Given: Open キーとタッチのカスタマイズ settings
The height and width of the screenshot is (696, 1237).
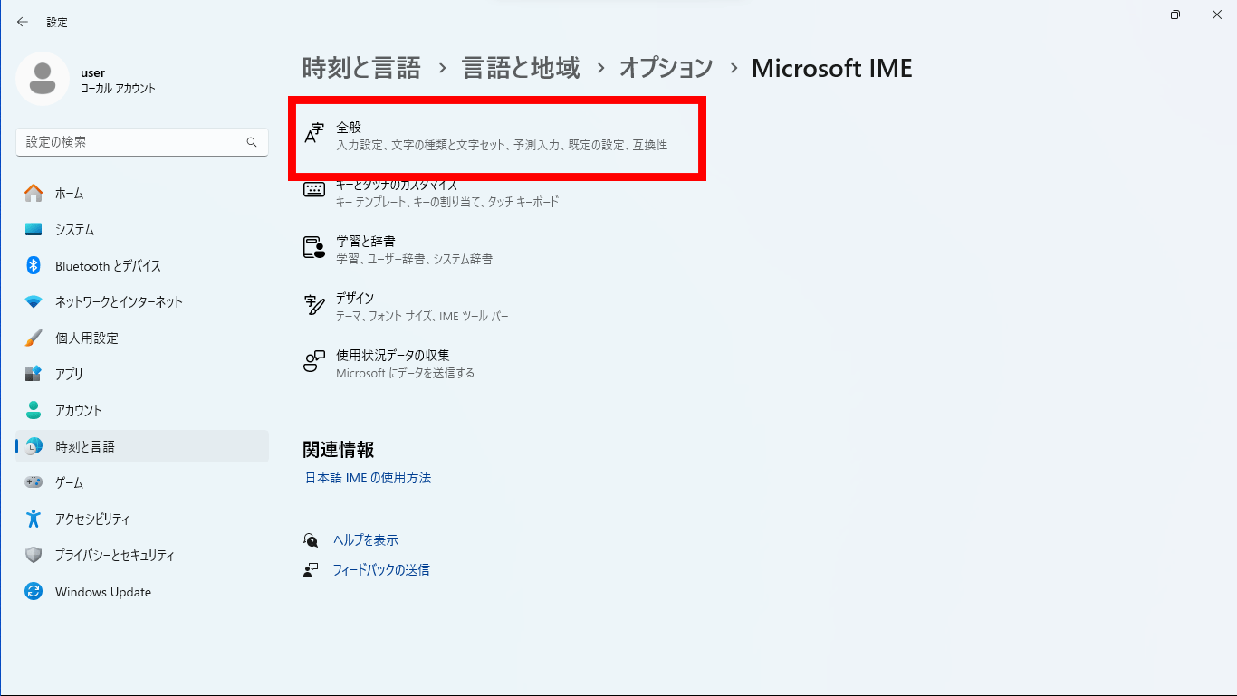Looking at the screenshot, I should (496, 192).
